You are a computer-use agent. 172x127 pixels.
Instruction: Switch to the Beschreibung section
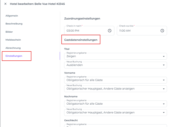point(14,24)
